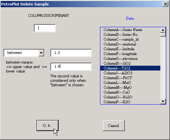Choose ColumnO---Na2O from the Data list
This screenshot has height=140, width=170.
pyautogui.click(x=130, y=97)
